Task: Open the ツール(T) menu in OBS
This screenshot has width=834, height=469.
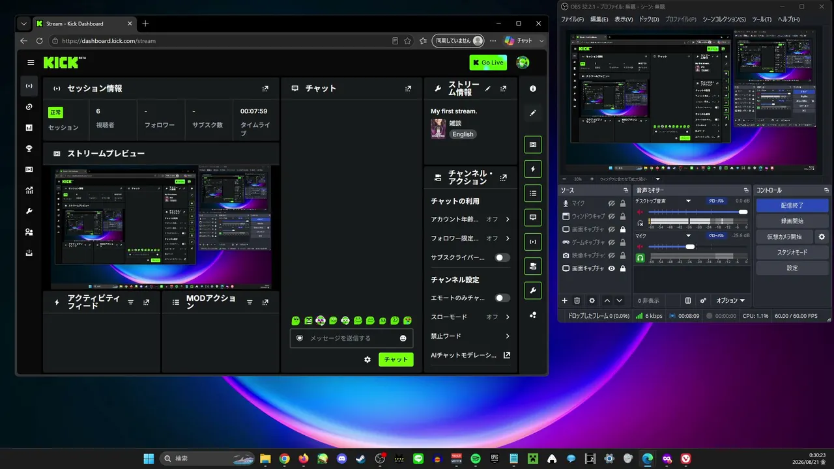Action: tap(762, 20)
